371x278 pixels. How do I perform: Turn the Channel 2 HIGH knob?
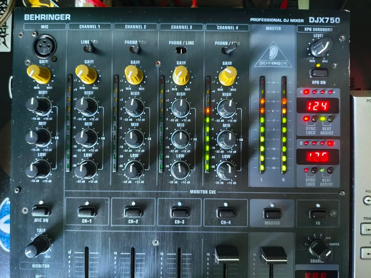134,107
